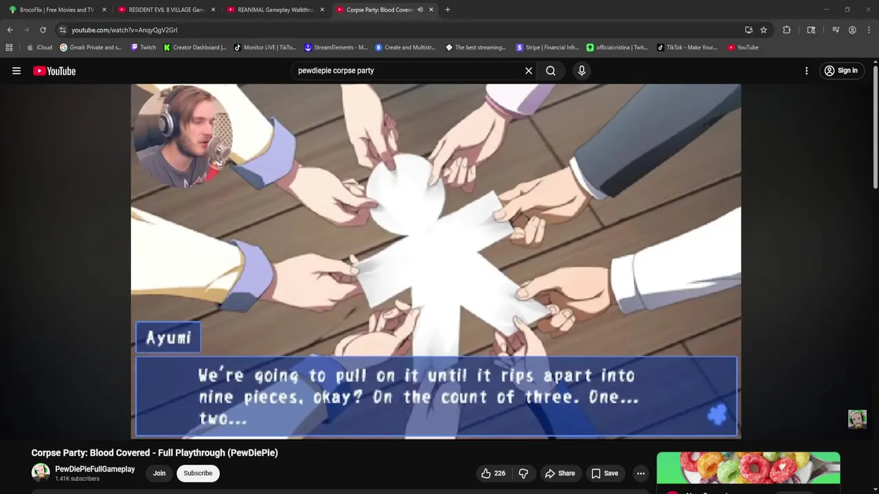
Task: Open a new browser tab
Action: (x=448, y=10)
